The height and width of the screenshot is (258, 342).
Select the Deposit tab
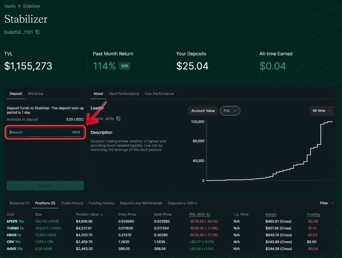click(x=16, y=94)
